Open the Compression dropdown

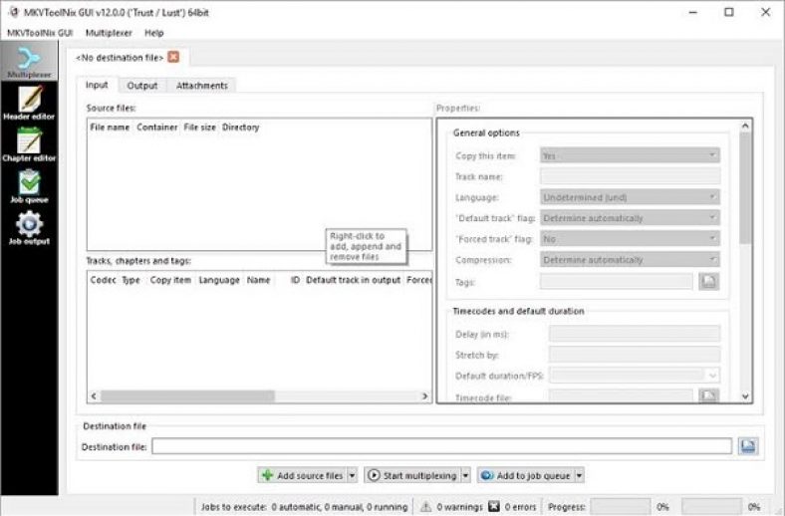[x=630, y=260]
